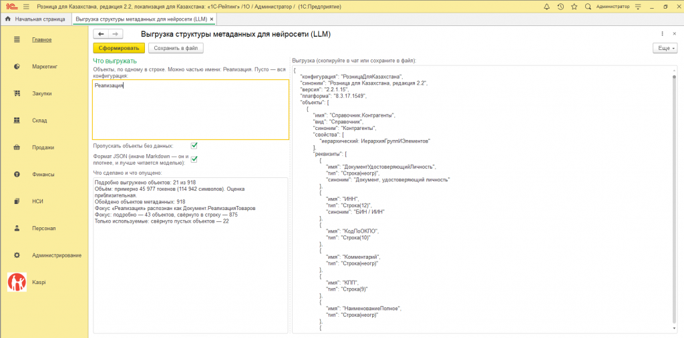Image resolution: width=684 pixels, height=338 pixels.
Task: Click the Администрирование gear icon
Action: coord(17,255)
